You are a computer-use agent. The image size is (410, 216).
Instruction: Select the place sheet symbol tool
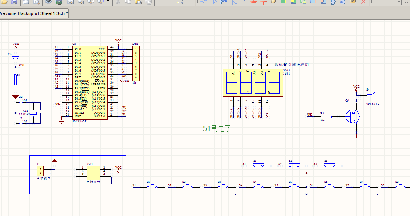(x=284, y=2)
